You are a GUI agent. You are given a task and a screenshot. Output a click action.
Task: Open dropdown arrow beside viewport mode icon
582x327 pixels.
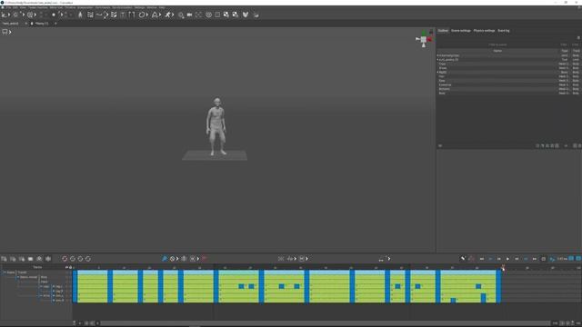point(10,32)
